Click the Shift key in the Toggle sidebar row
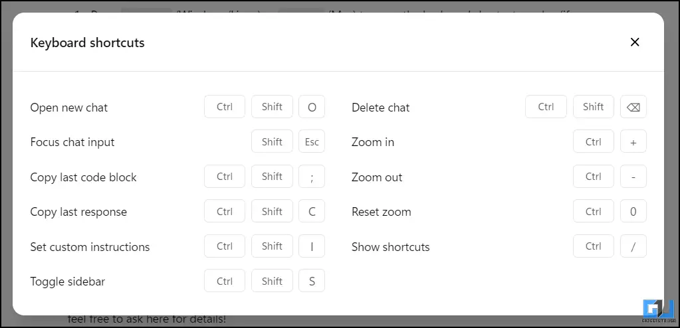Screen dimensions: 680x328 tap(272, 282)
